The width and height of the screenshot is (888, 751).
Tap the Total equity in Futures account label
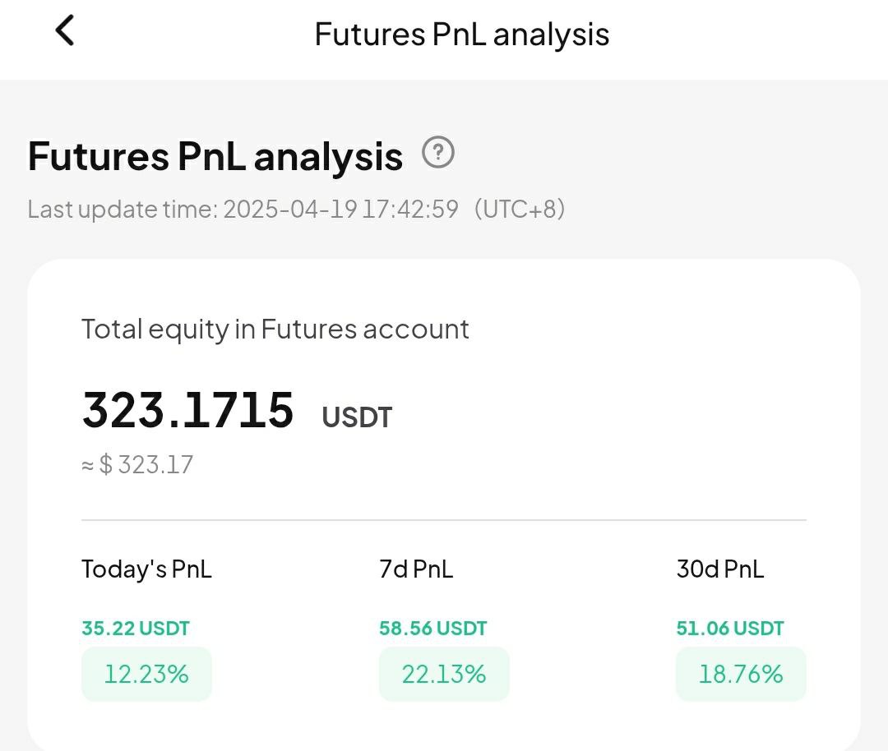[x=275, y=329]
